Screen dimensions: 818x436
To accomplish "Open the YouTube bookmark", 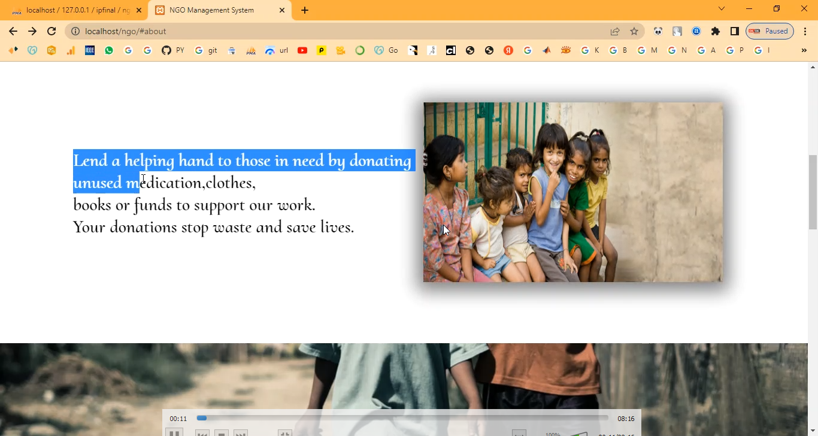I will click(x=302, y=50).
